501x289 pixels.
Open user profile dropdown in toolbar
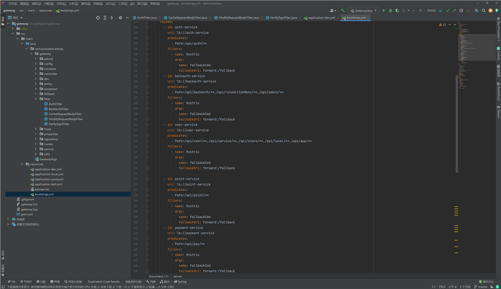point(333,11)
